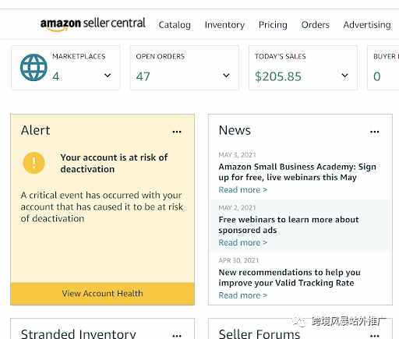Screen dimensions: 399x339
Task: Click the Marketplaces globe icon
Action: tap(34, 68)
